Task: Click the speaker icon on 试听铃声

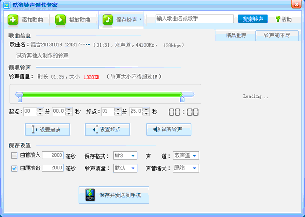Action: (156, 129)
